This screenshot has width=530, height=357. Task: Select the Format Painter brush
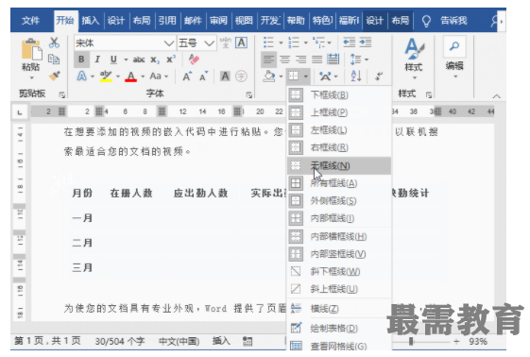pos(54,76)
